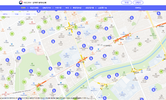Viewport: 166px width, 100px height.
Task: Click blue apartment marker just west of 대치역
Action: pos(110,38)
